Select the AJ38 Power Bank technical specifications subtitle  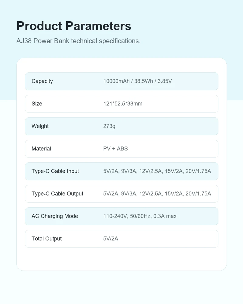(x=78, y=41)
